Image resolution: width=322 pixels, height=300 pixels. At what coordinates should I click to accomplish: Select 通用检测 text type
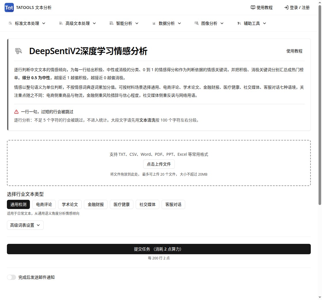click(18, 205)
